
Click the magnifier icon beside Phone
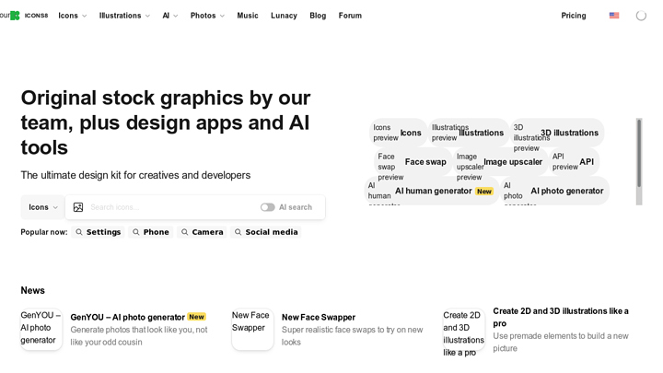pyautogui.click(x=135, y=232)
